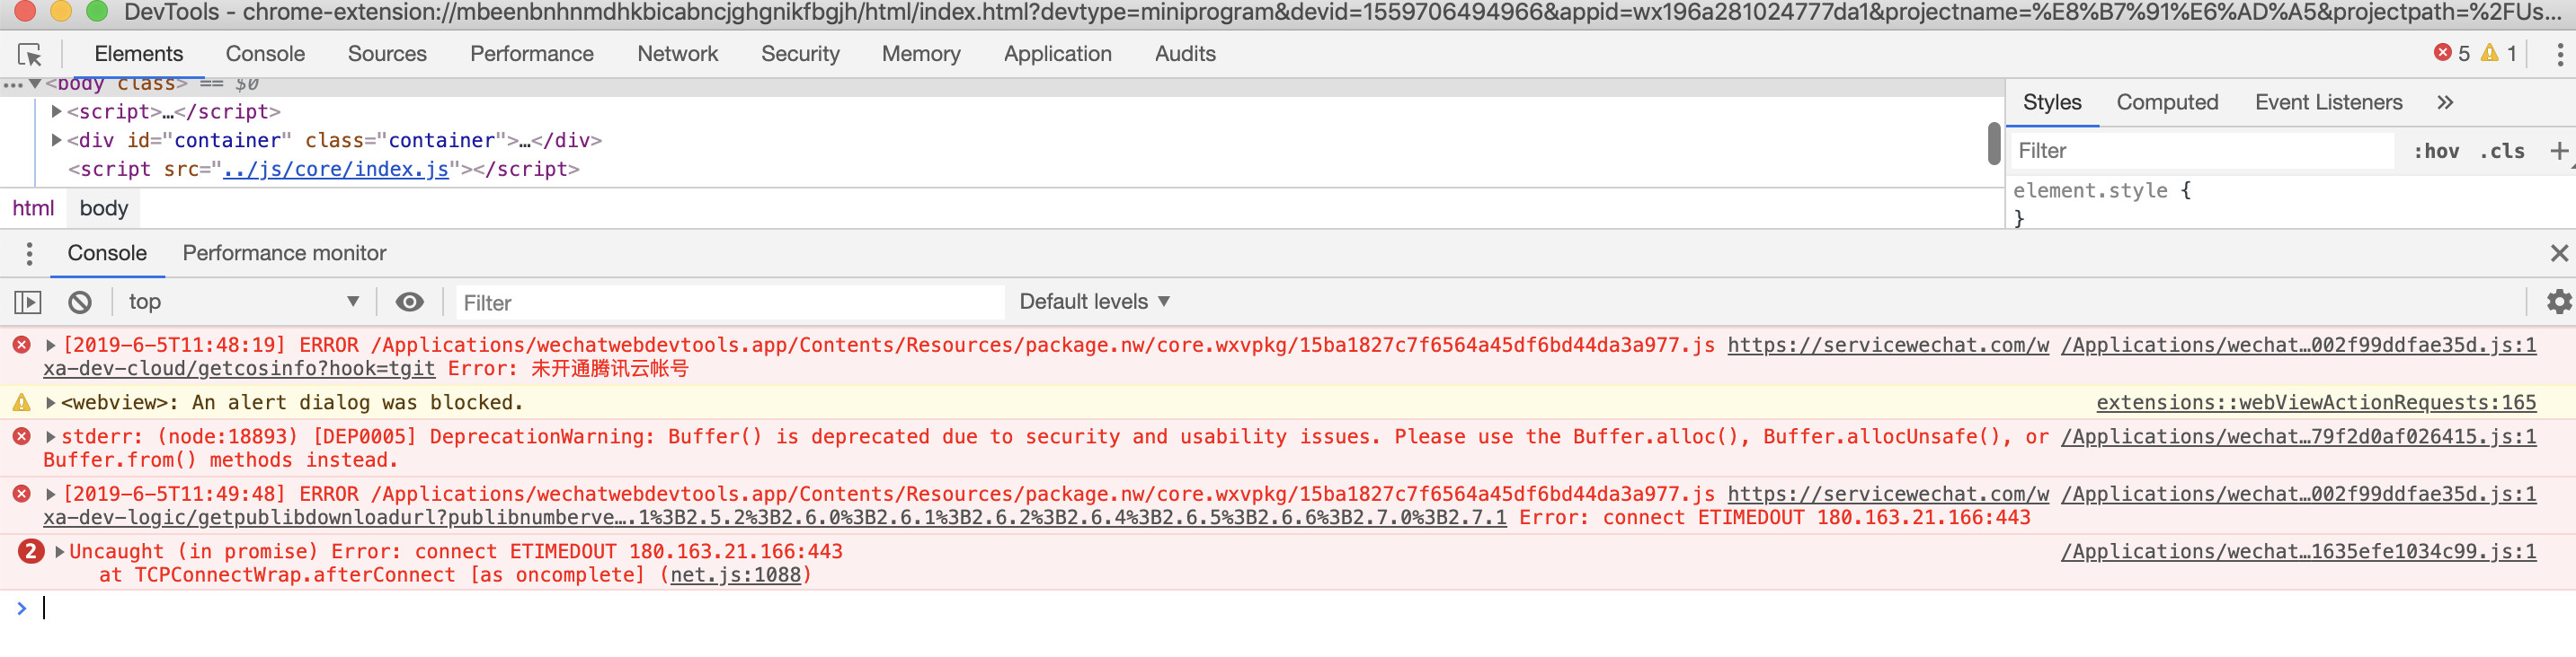Add new style rule plus icon

pyautogui.click(x=2559, y=151)
